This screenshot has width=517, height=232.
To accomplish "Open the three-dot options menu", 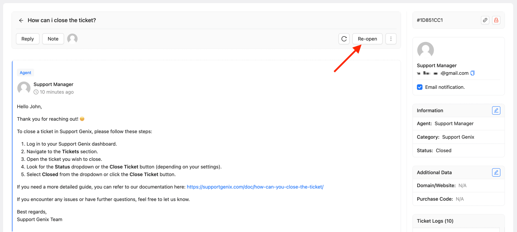I will [391, 39].
